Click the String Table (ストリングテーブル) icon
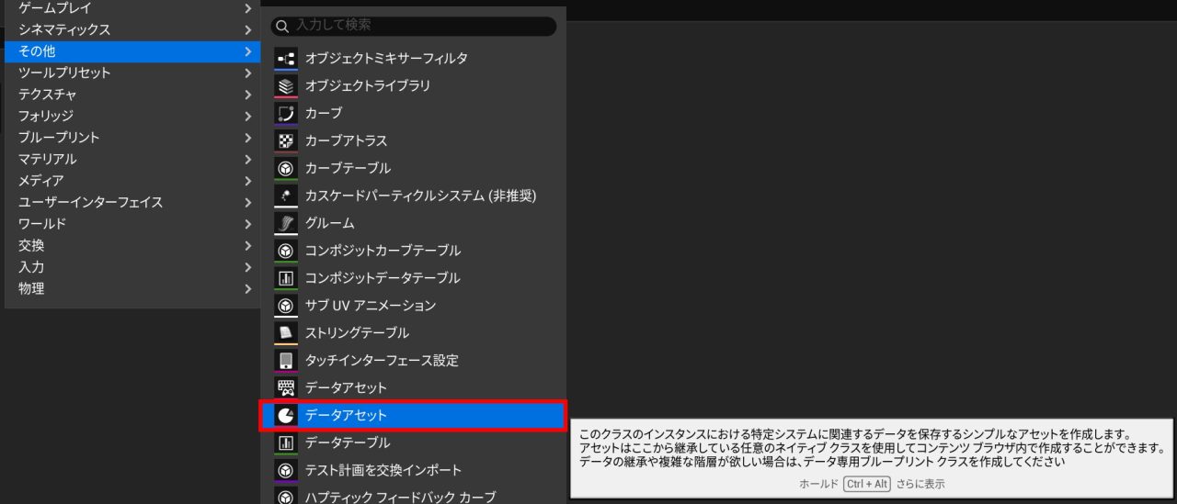The width and height of the screenshot is (1177, 504). 286,333
